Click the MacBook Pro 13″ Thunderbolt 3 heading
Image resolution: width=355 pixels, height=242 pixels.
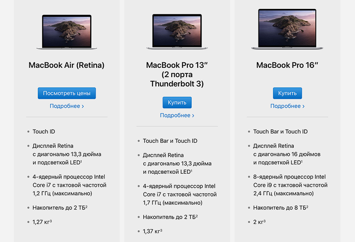177,75
